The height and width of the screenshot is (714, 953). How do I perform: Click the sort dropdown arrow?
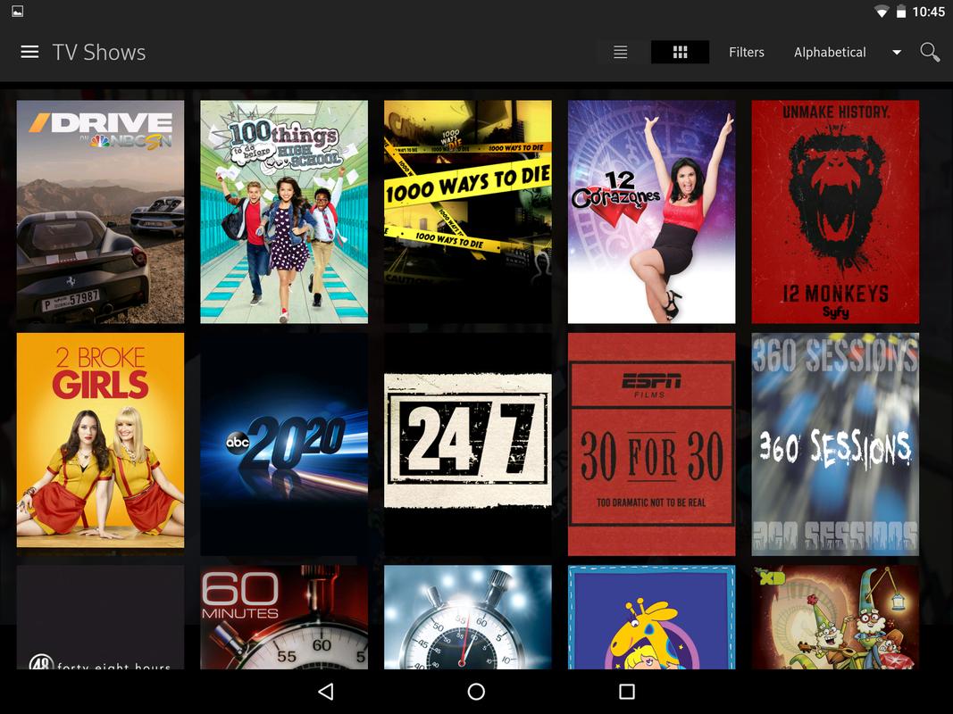(897, 53)
